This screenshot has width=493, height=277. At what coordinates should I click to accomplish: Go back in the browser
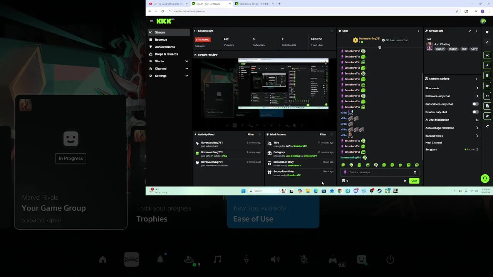coord(149,11)
